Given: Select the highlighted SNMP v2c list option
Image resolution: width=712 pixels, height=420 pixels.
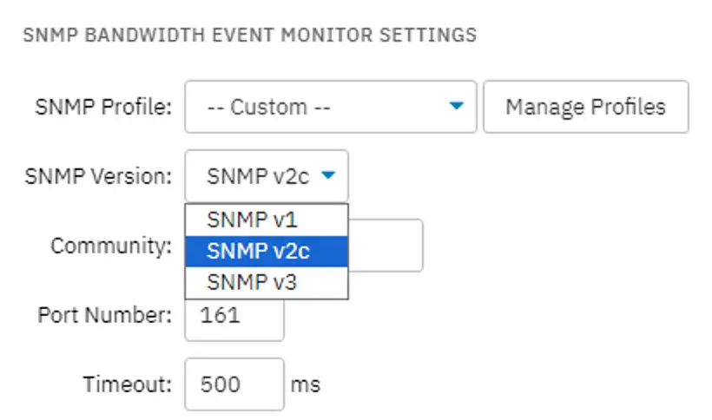Looking at the screenshot, I should point(267,252).
